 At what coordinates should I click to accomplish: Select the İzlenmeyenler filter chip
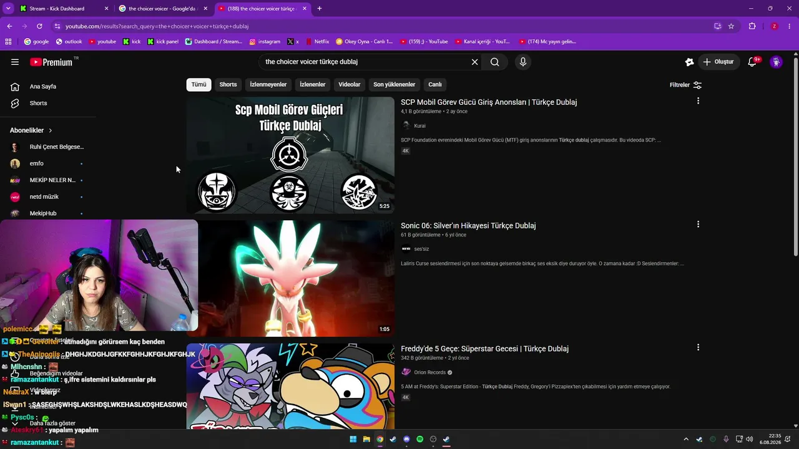tap(268, 85)
